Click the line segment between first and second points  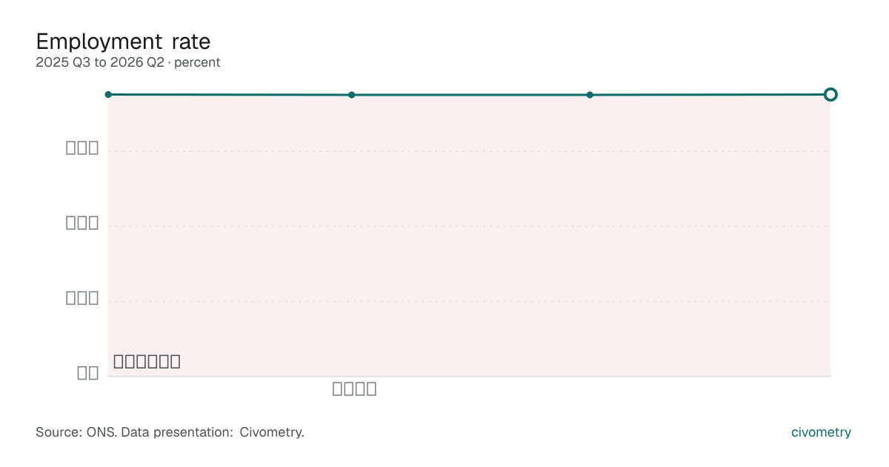pos(230,95)
